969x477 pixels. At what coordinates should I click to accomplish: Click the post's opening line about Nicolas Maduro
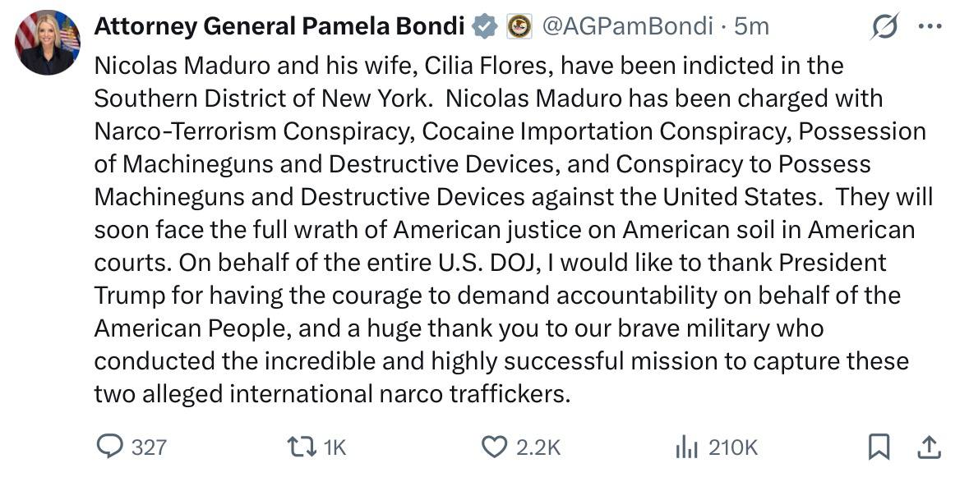click(x=468, y=64)
